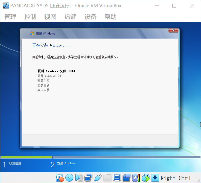The height and width of the screenshot is (183, 201).
Task: Click the display settings status icon
Action: coord(117,178)
